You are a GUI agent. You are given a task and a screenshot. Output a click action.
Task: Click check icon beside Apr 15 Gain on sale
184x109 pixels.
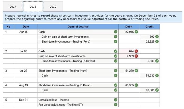[x=116, y=37]
